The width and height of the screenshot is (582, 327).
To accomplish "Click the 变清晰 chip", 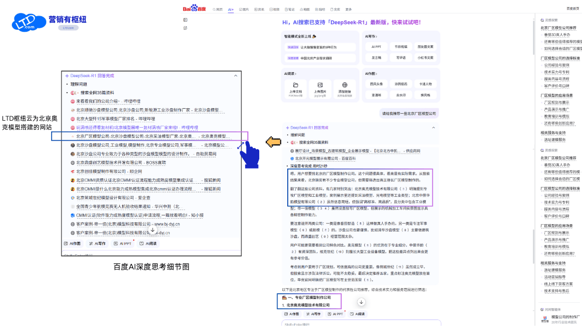I will pyautogui.click(x=376, y=95).
